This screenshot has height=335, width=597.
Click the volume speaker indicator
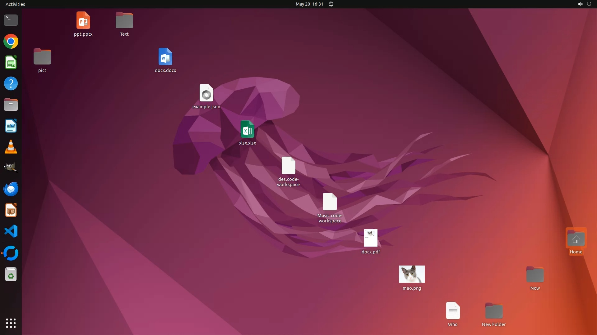(580, 4)
